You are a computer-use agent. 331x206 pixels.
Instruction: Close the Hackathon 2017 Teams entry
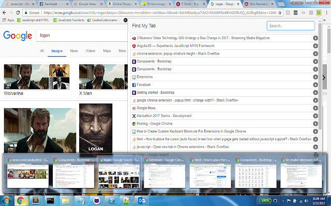tap(315, 116)
